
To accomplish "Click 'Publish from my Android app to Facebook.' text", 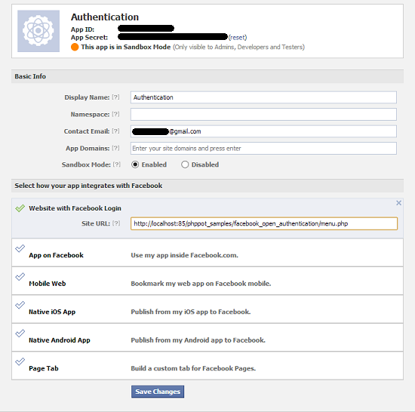I will pos(198,340).
